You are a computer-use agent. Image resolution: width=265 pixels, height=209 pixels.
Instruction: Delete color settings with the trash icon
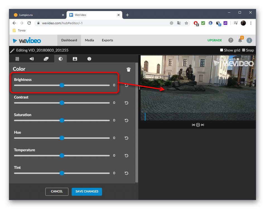(128, 69)
